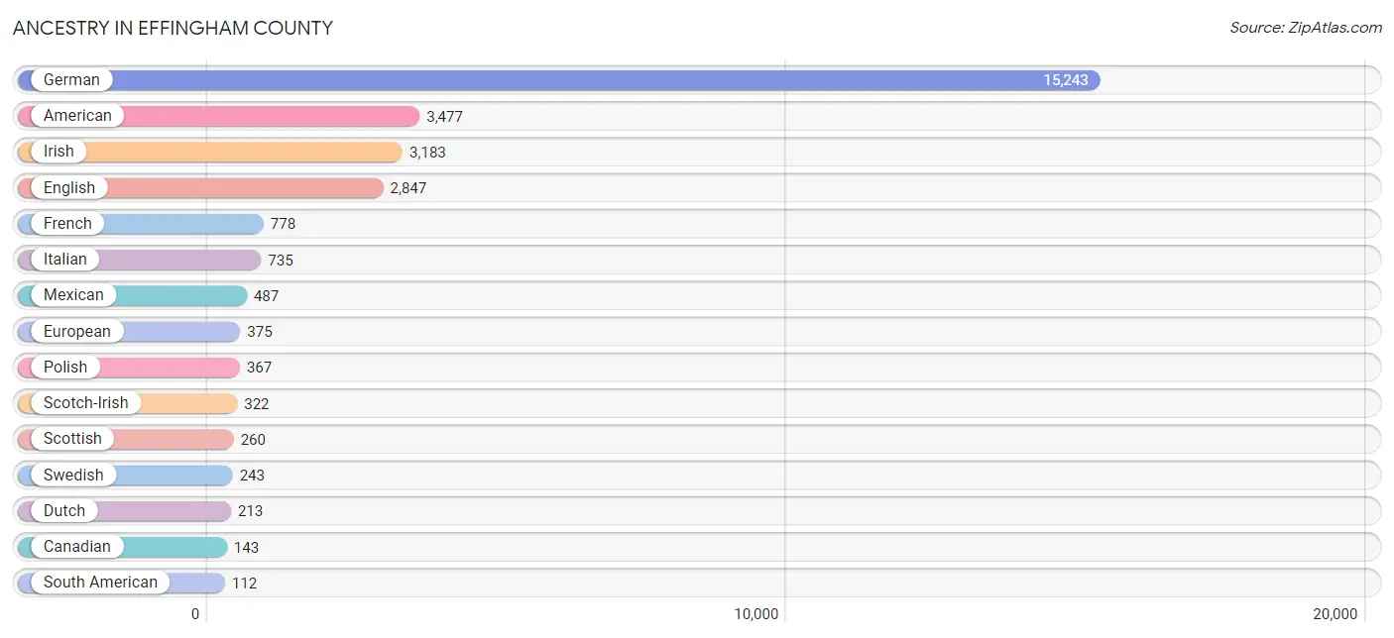Select the Scotch-Irish label
The width and height of the screenshot is (1394, 638).
click(x=85, y=403)
